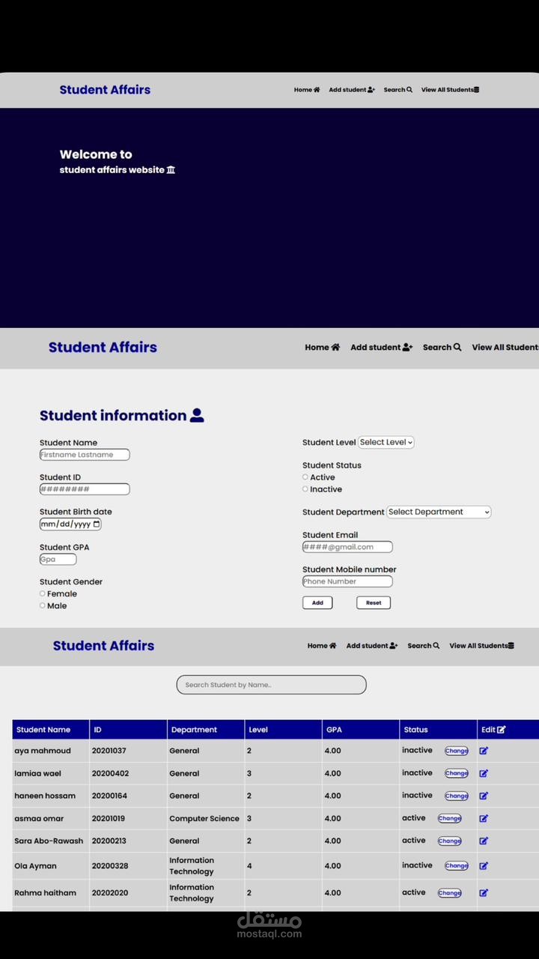Change status for asmaa omar
Image resolution: width=539 pixels, height=959 pixels.
[x=450, y=819]
